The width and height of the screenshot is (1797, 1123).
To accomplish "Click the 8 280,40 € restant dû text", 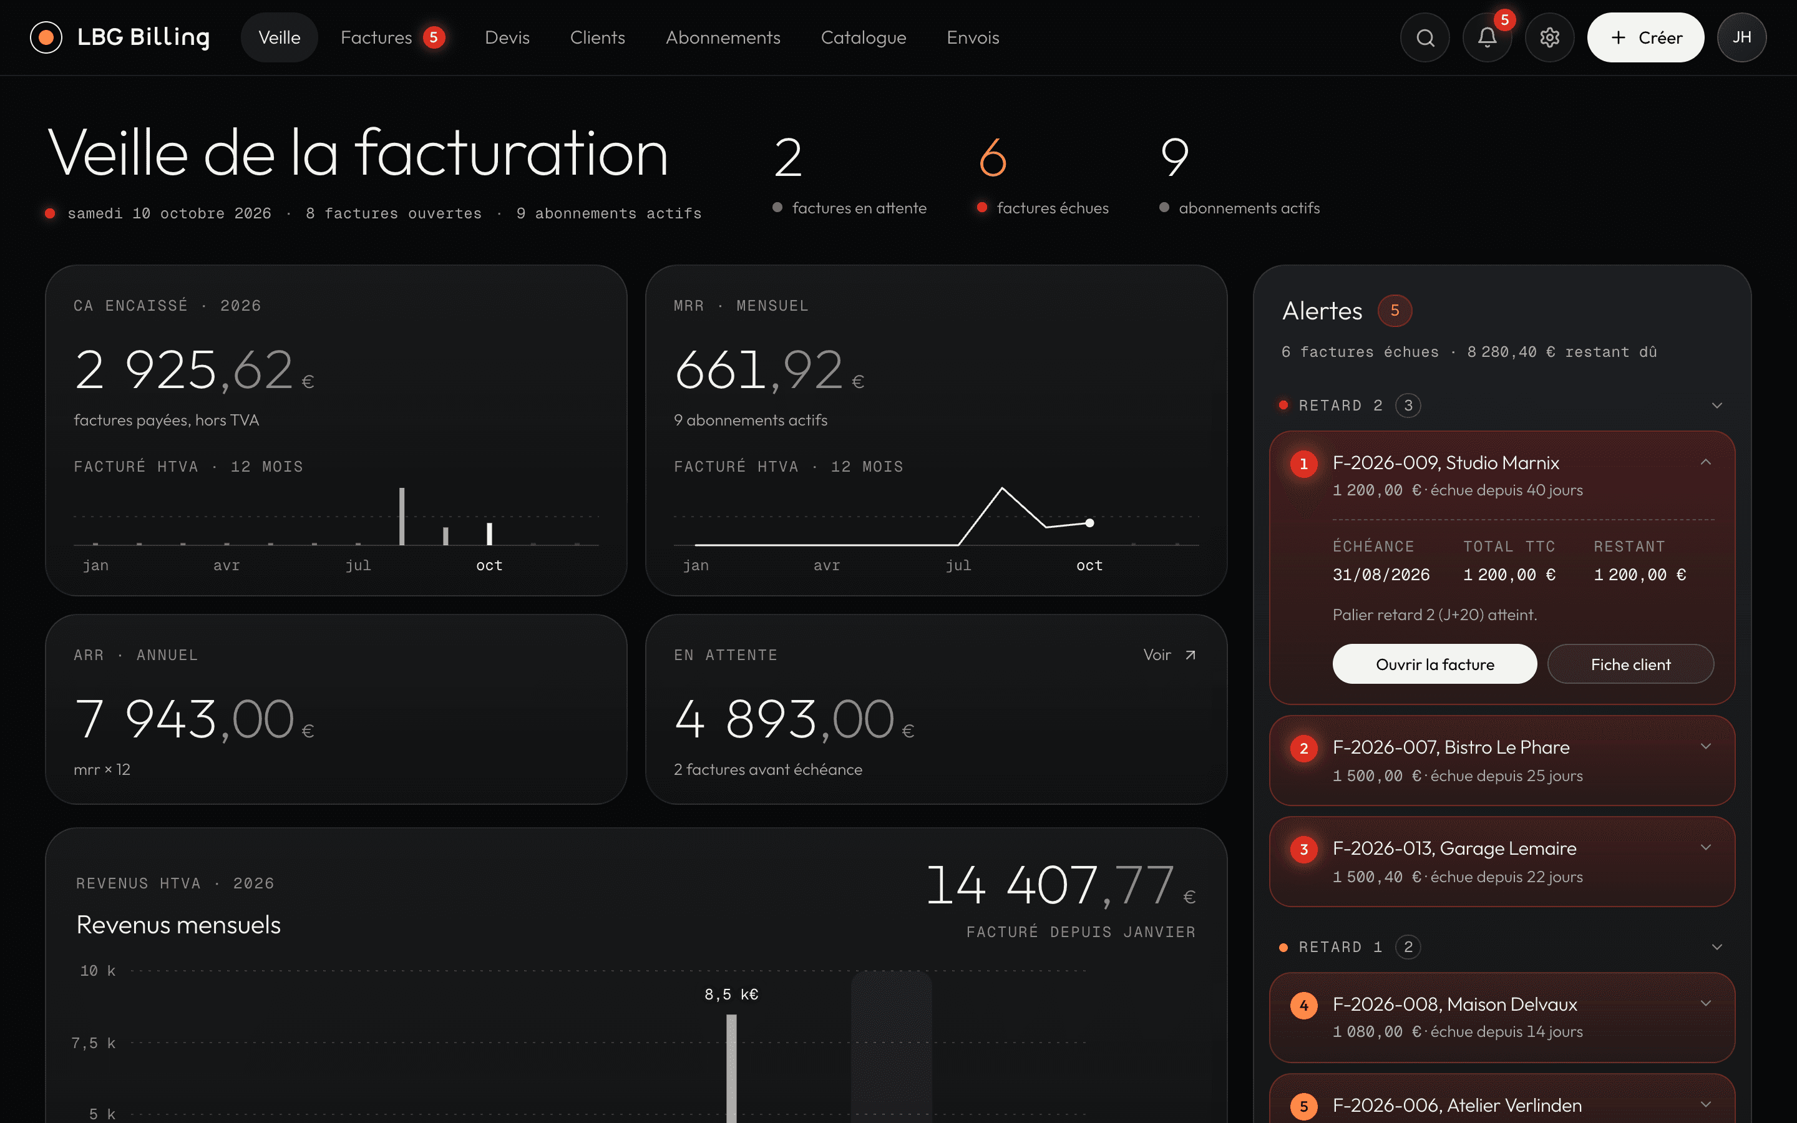I will [1562, 352].
